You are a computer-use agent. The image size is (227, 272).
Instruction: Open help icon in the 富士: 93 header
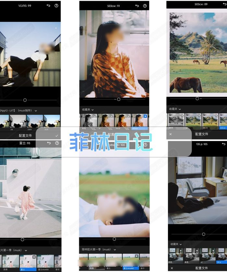pyautogui.click(x=57, y=143)
